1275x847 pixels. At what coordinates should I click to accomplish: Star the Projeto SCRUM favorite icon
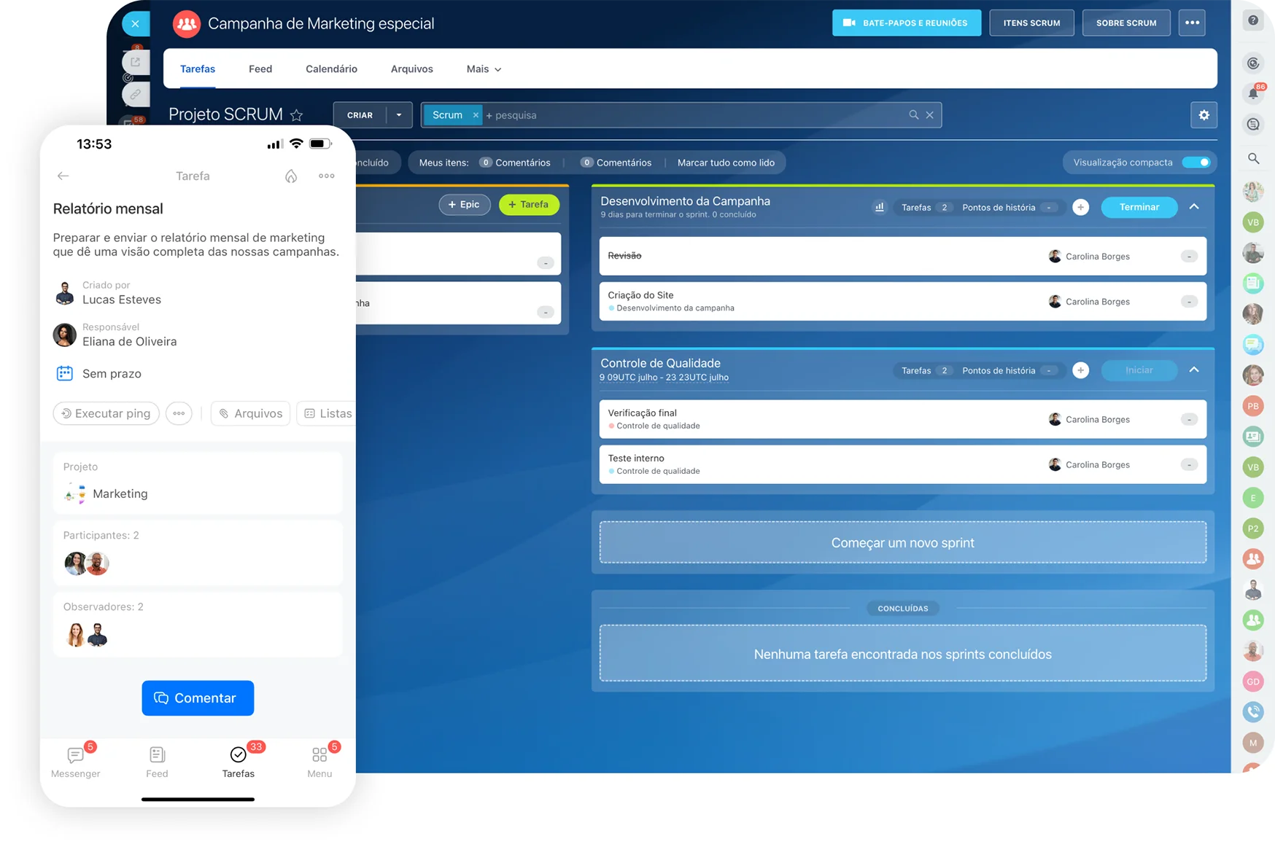tap(296, 115)
